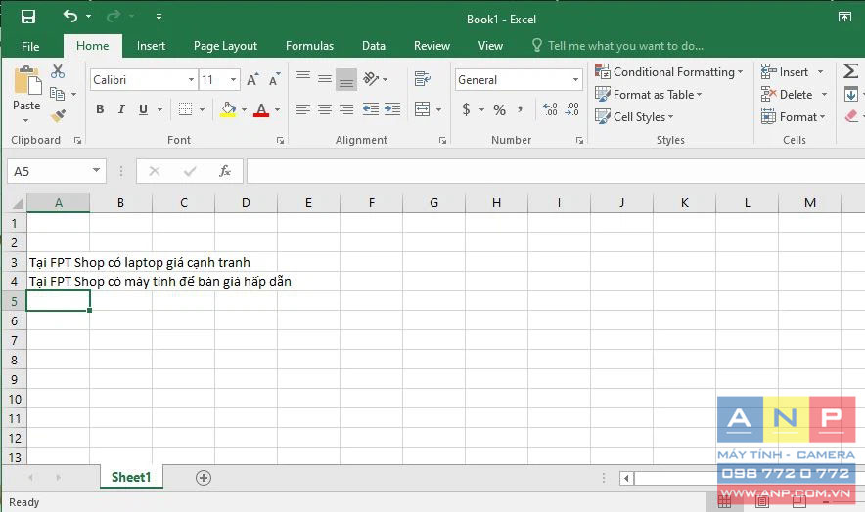Increase font size with the large A icon

tap(252, 80)
